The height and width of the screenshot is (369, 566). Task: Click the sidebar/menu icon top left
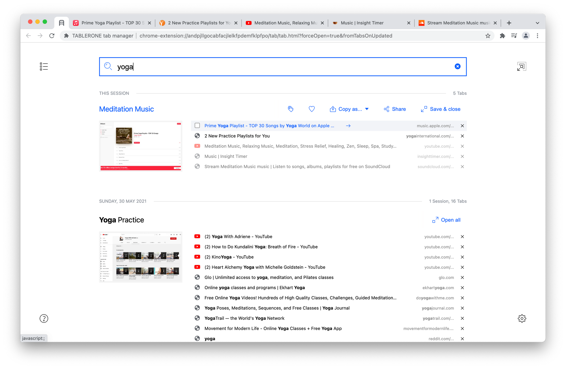pyautogui.click(x=44, y=66)
